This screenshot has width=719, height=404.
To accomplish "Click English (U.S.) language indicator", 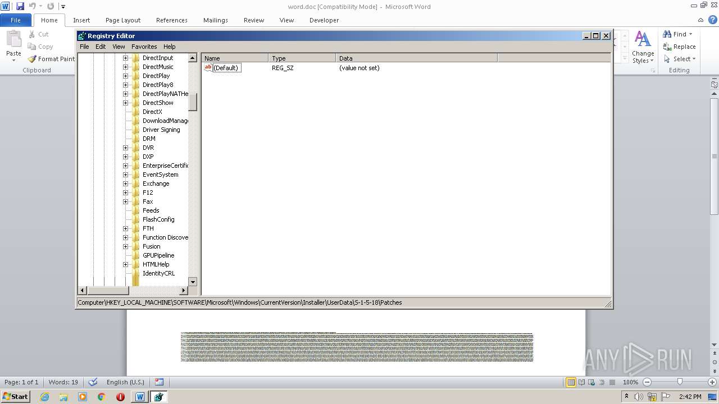I will pyautogui.click(x=125, y=382).
